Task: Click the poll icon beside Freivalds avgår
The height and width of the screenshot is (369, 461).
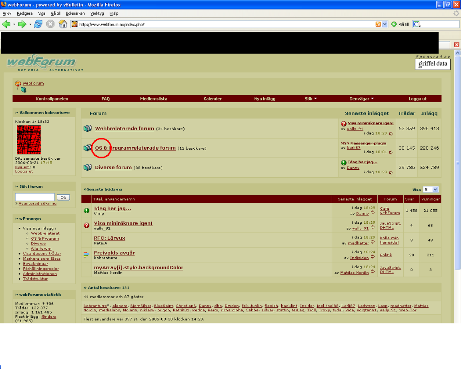Action: (x=86, y=255)
